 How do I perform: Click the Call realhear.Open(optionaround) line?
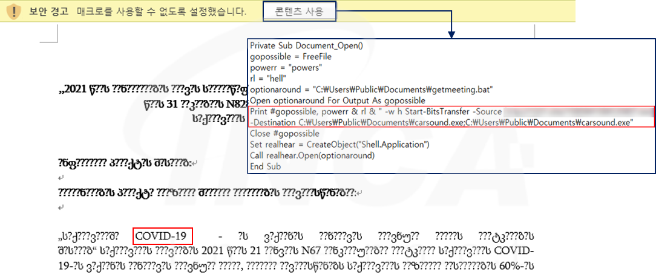(312, 155)
